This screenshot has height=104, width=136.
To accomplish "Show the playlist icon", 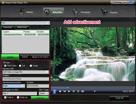I will point(73,91).
